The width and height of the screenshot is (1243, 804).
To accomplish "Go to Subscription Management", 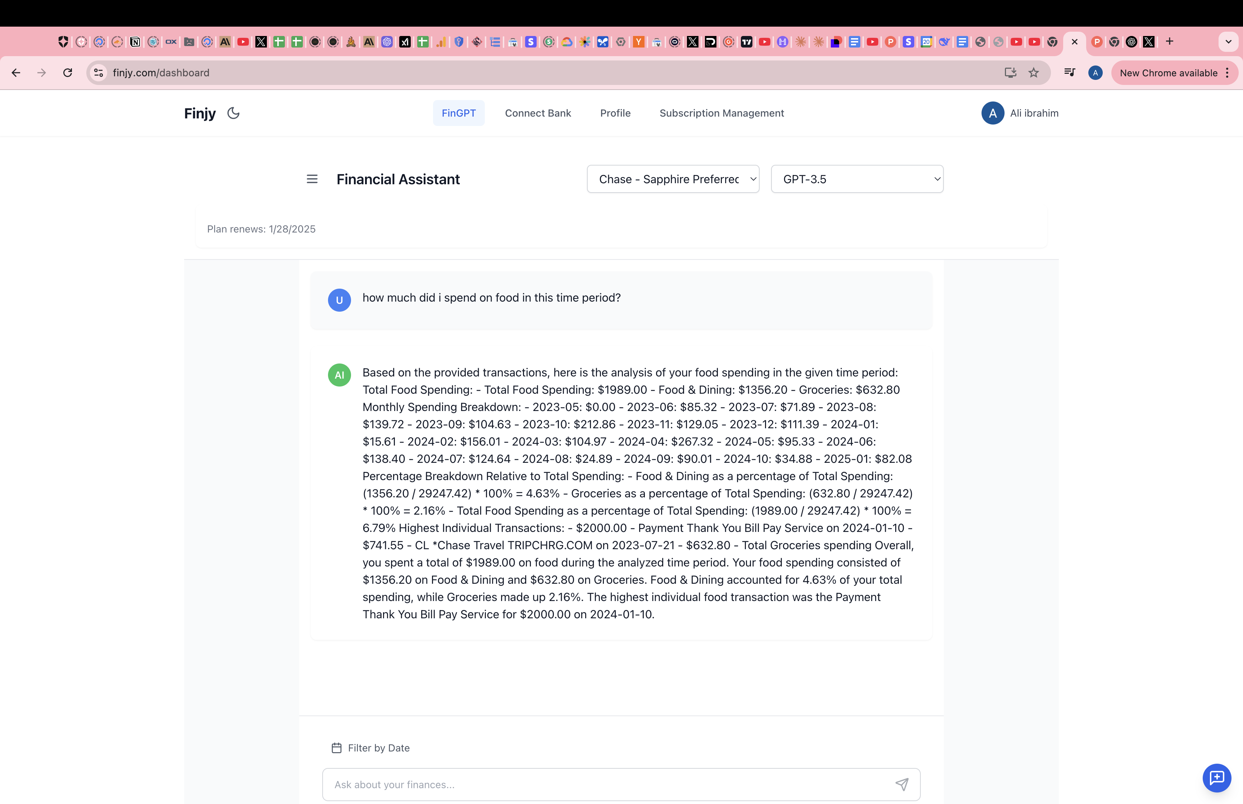I will click(721, 113).
